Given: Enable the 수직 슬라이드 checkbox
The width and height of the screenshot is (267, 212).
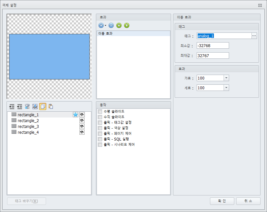Looking at the screenshot, I should point(100,117).
